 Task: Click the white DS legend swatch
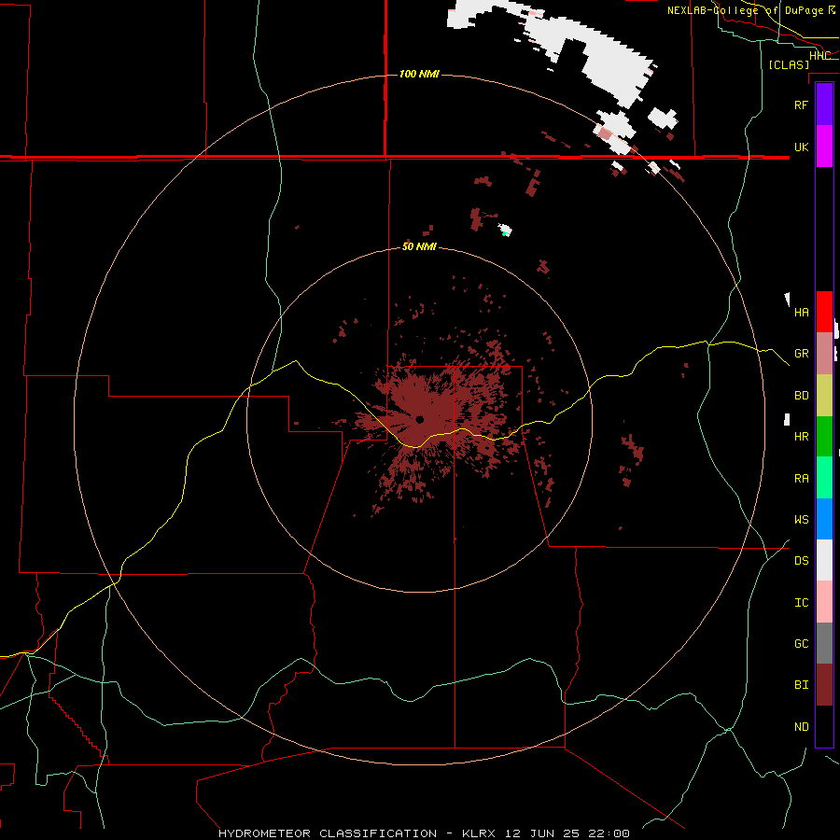[x=824, y=560]
